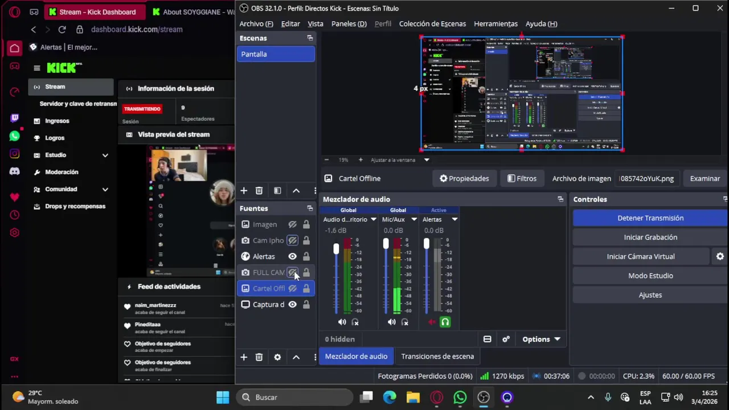Open Propiedades of Cartel Offline
The width and height of the screenshot is (729, 410).
point(464,179)
